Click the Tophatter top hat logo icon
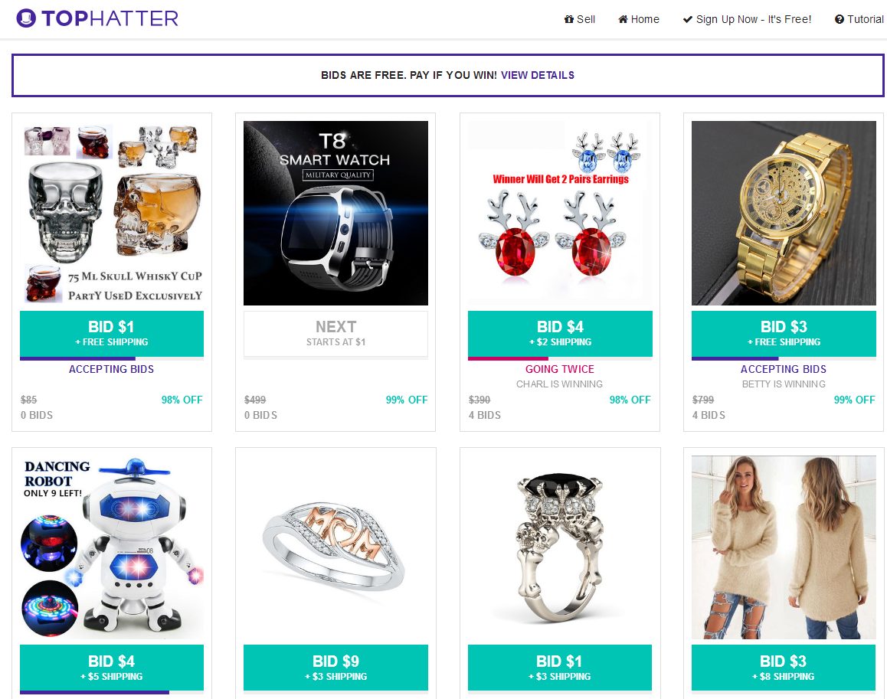Screen dimensions: 887x699 (x=26, y=18)
